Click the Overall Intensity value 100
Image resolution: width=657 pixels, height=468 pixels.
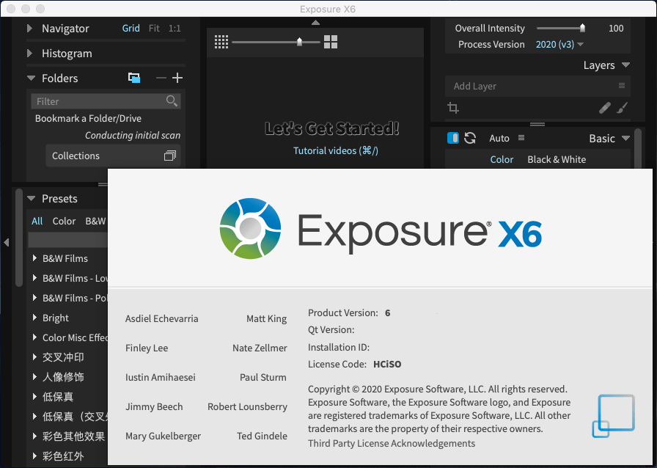tap(615, 28)
